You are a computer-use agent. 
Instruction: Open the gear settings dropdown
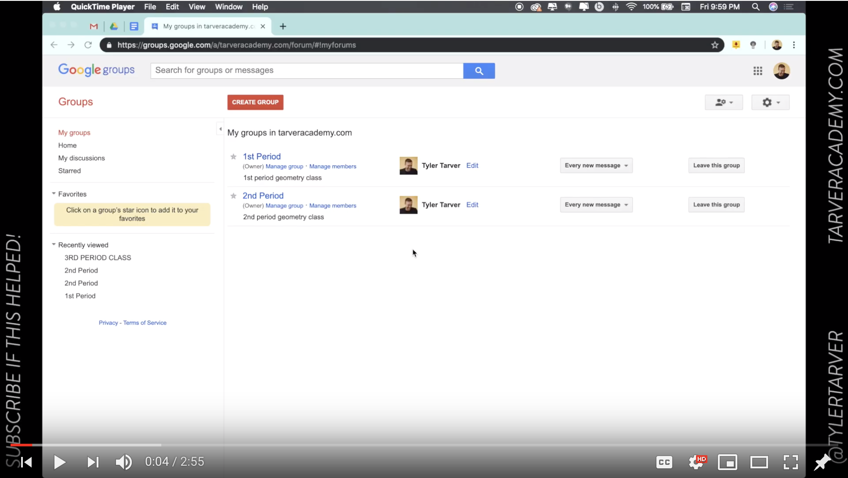click(x=770, y=102)
